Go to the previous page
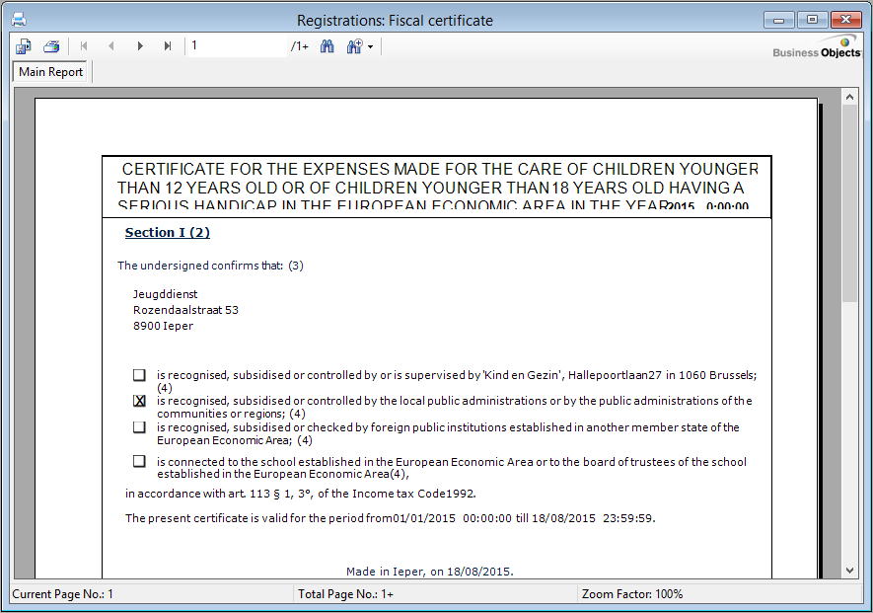Viewport: 873px width, 613px height. (x=110, y=46)
